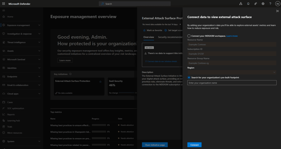Expand Assets chevron

(x=39, y=51)
